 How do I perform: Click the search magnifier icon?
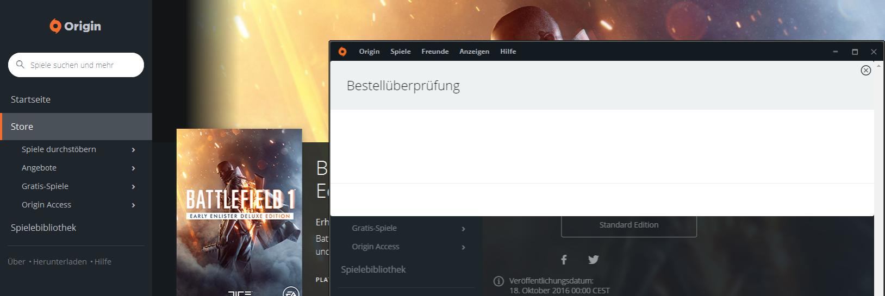[x=20, y=65]
